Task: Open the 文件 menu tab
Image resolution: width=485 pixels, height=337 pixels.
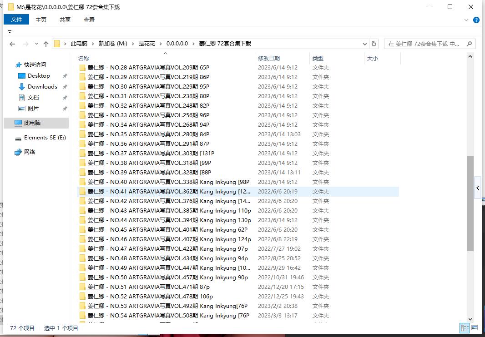Action: coord(16,20)
